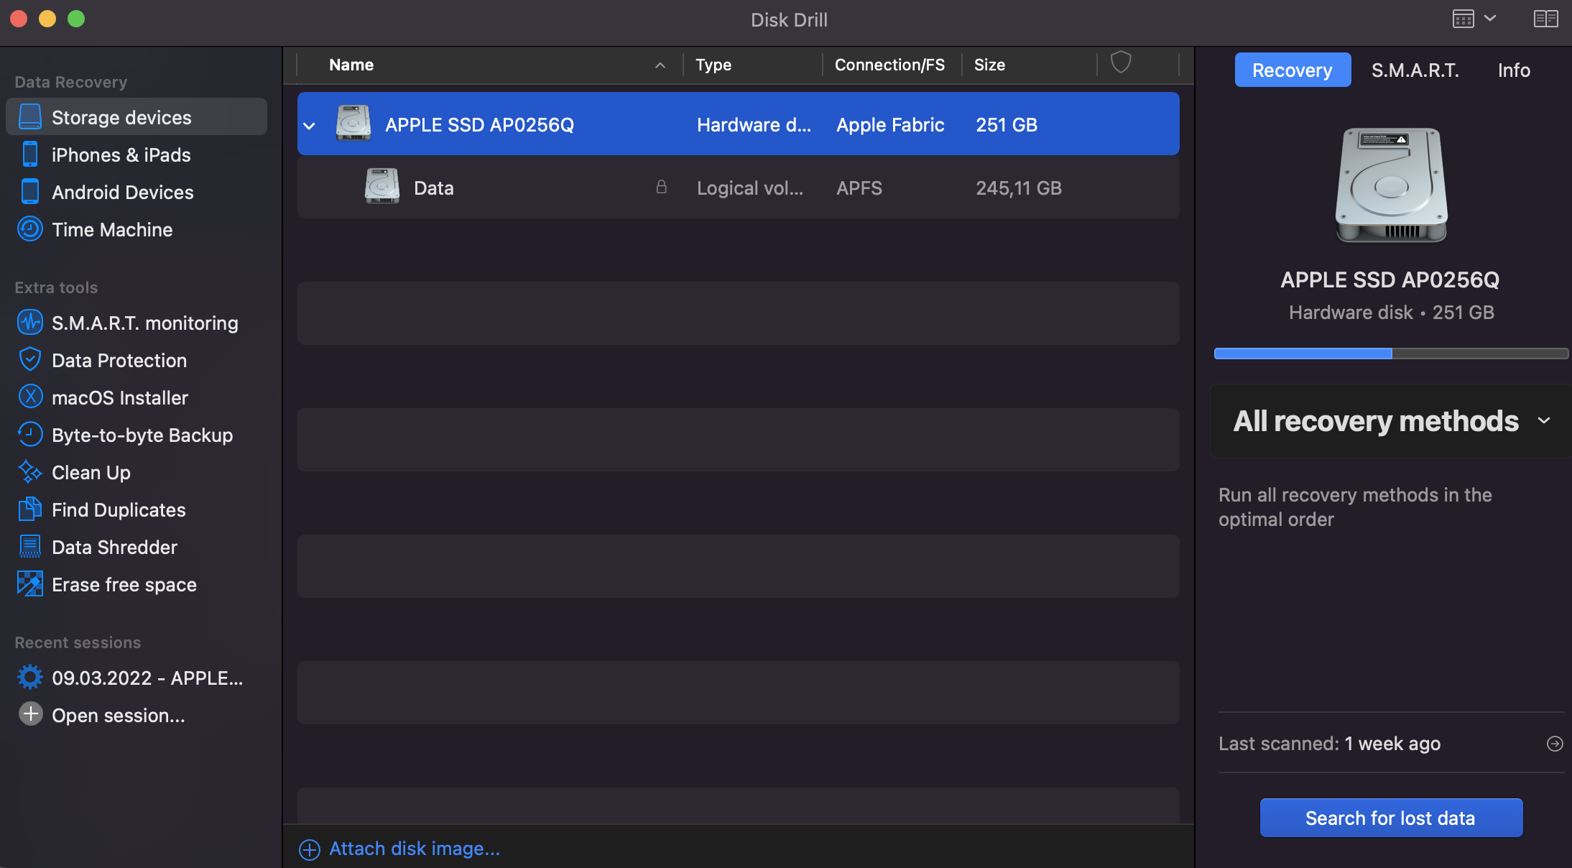
Task: Click the Find Duplicates icon
Action: [28, 509]
